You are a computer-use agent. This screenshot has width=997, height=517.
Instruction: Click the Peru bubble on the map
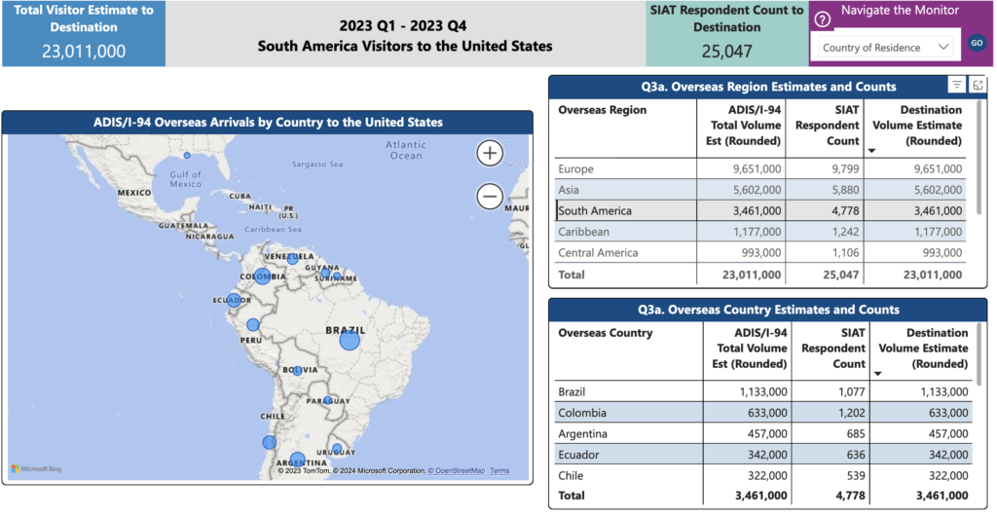click(x=253, y=325)
